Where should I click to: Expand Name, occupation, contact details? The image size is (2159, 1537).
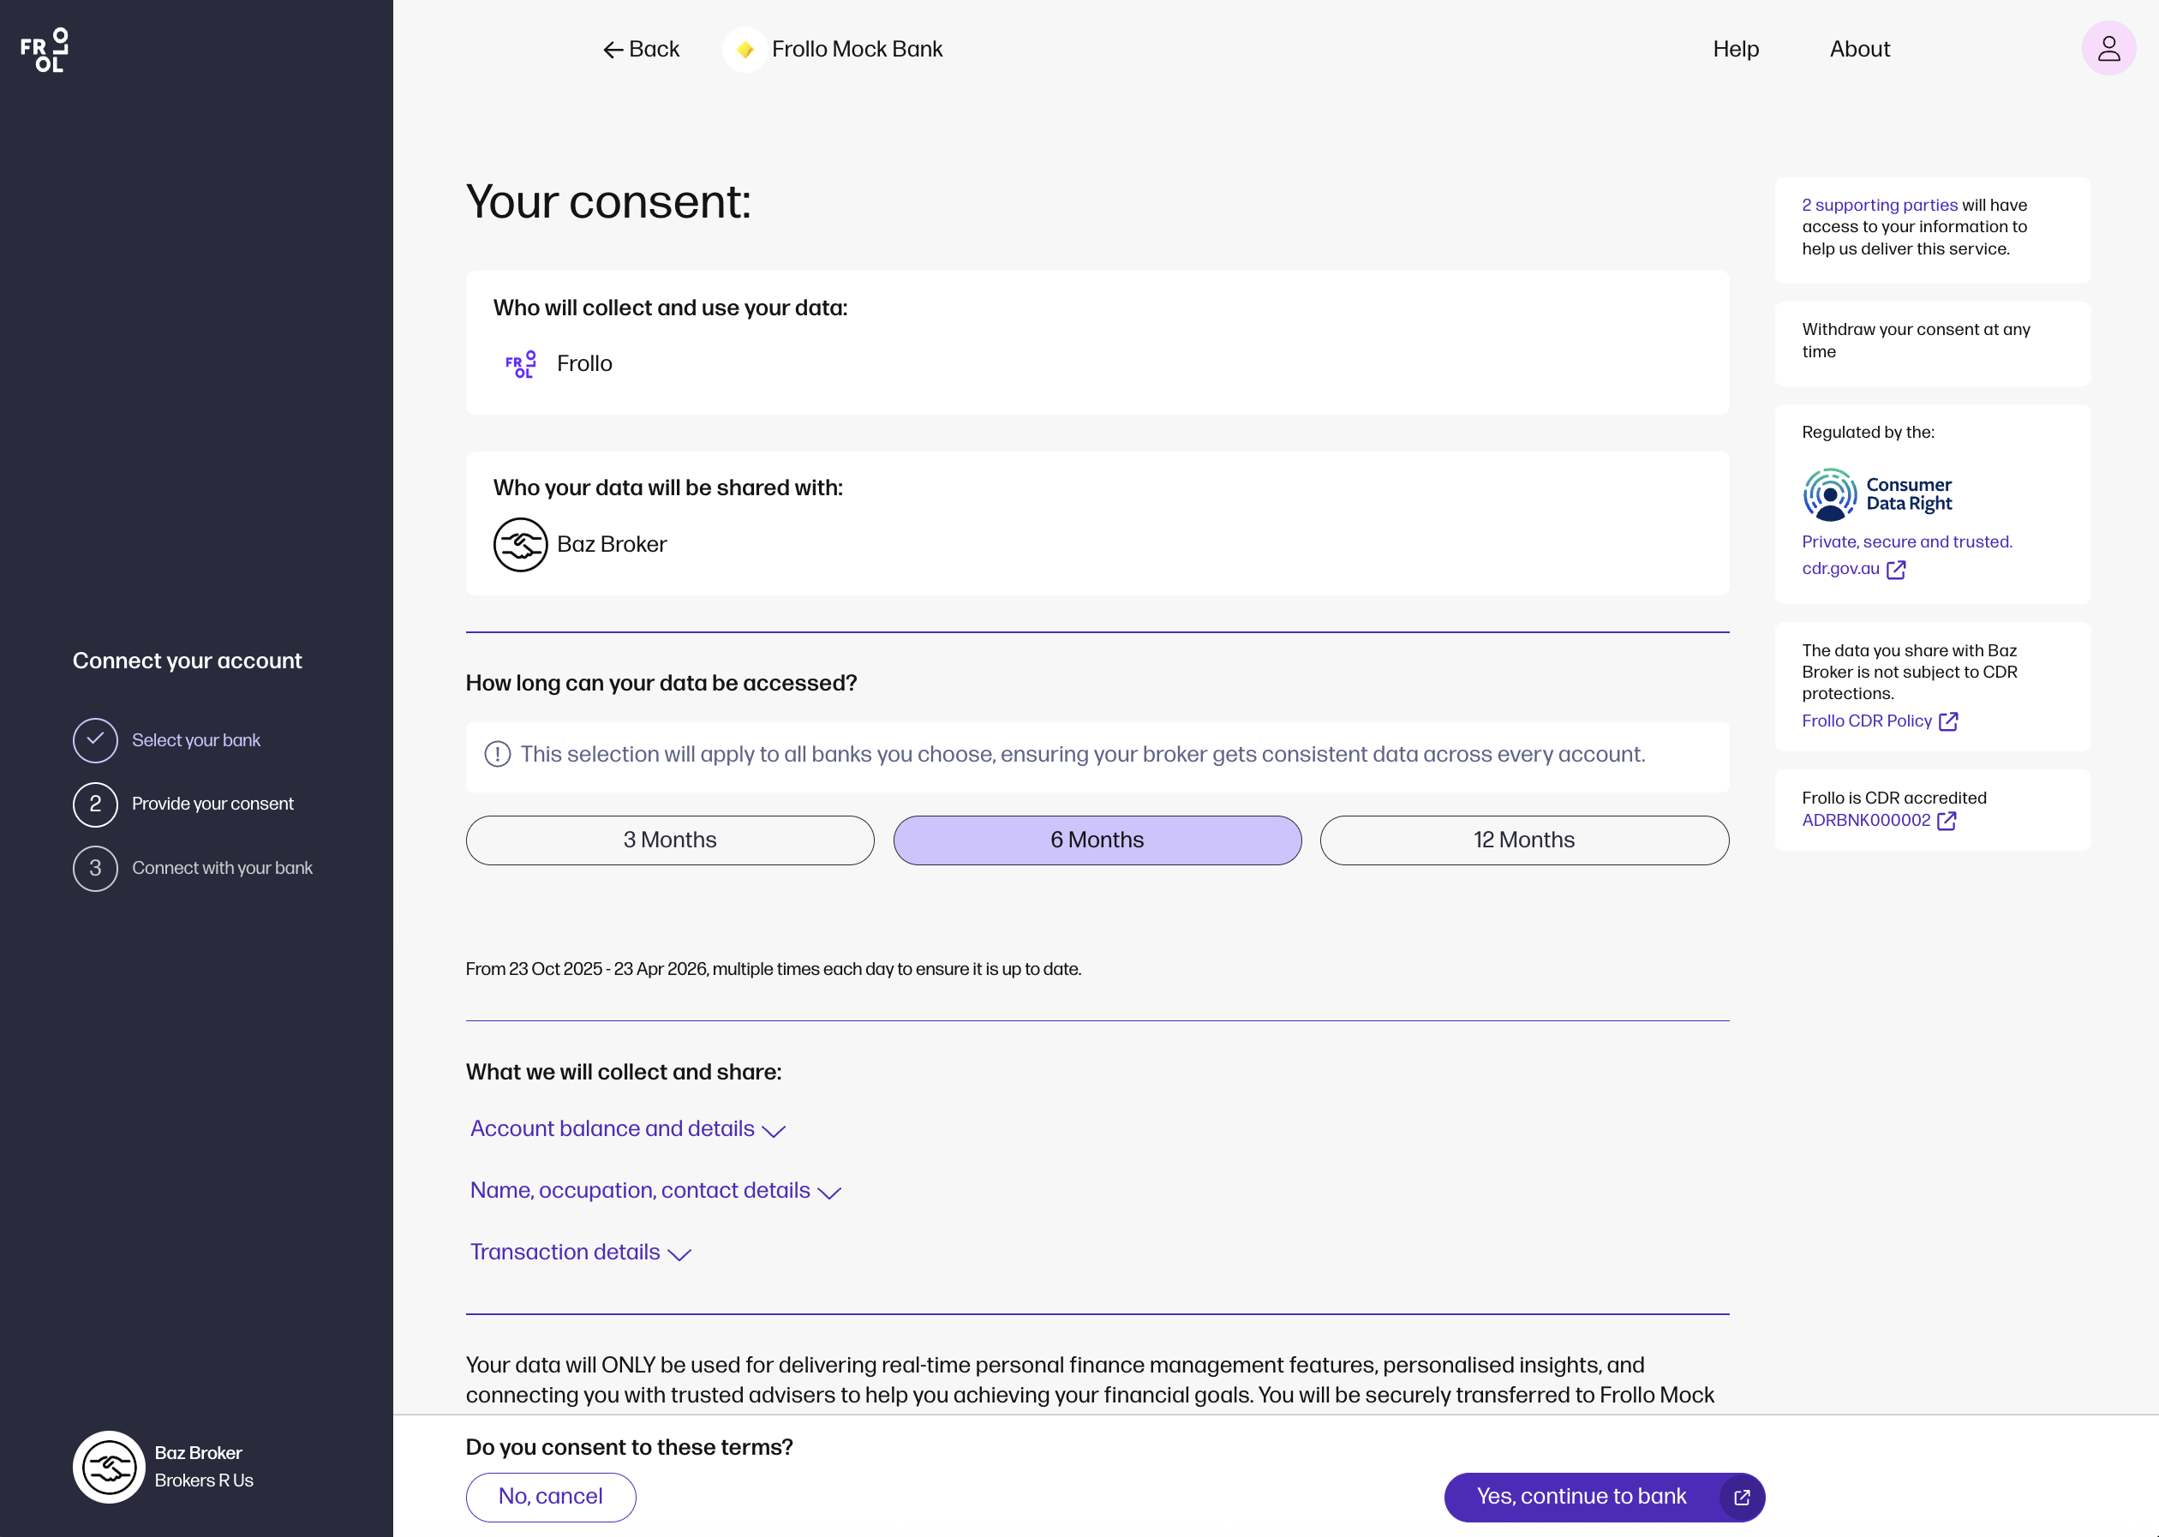point(655,1191)
